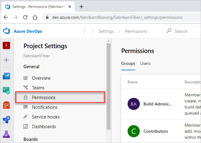Select the Settings Permissions browser tab
Viewport: 201px width, 143px height.
click(x=38, y=7)
